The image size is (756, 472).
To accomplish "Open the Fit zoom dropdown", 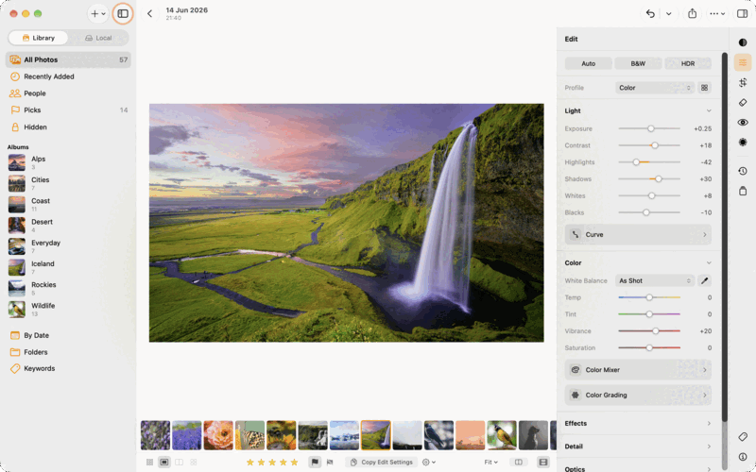I will (x=490, y=463).
